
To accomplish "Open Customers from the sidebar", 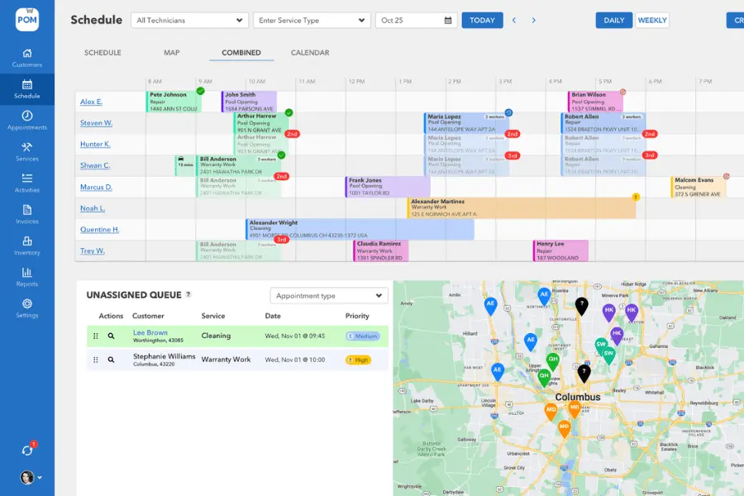I will [x=27, y=58].
